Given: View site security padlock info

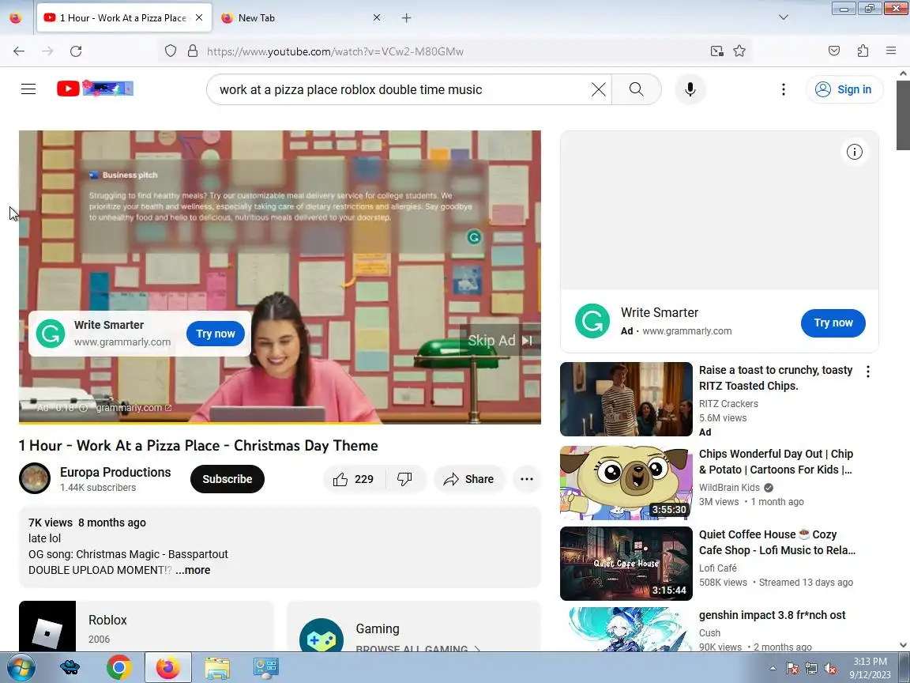Looking at the screenshot, I should [193, 51].
